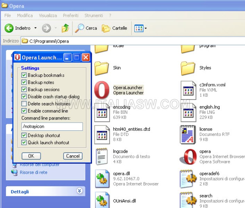The height and width of the screenshot is (208, 245).
Task: Toggle the Desktop shortcut checkbox
Action: [x=24, y=135]
